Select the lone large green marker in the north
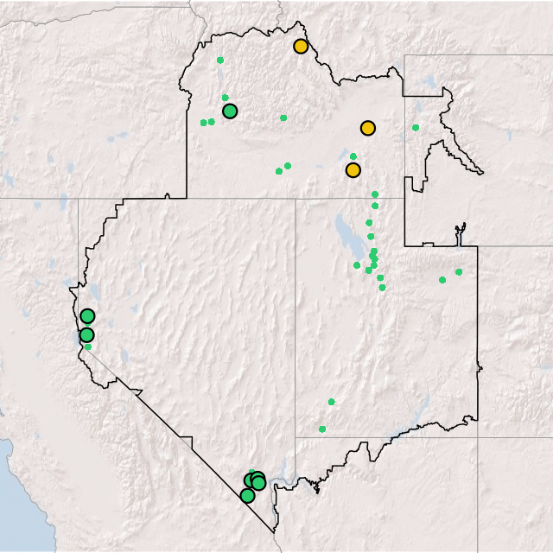Image resolution: width=553 pixels, height=553 pixels. coord(230,111)
